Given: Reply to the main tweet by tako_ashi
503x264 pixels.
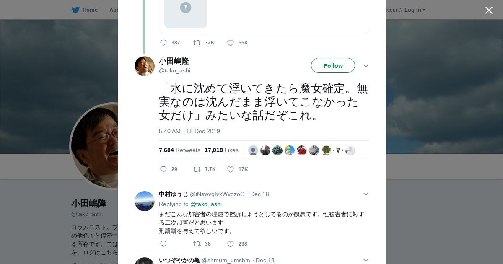Looking at the screenshot, I should tap(163, 169).
